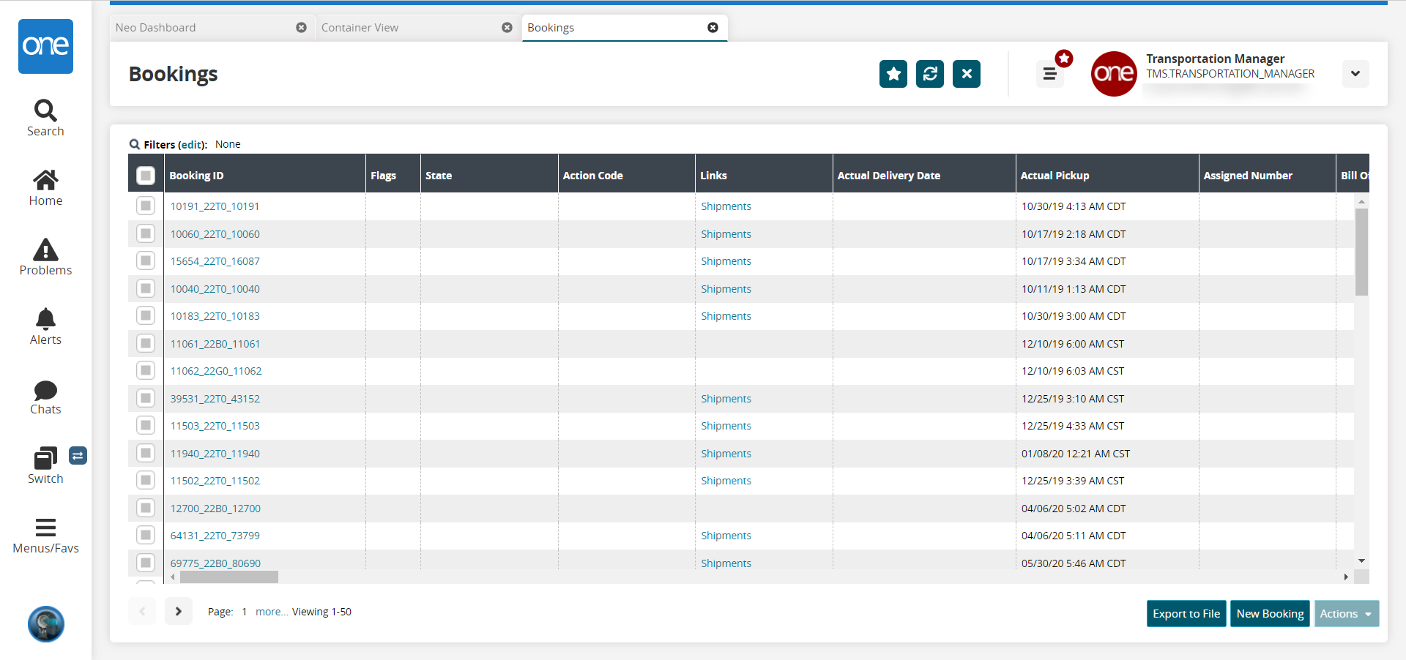Open the user profile dropdown chevron

[x=1355, y=74]
